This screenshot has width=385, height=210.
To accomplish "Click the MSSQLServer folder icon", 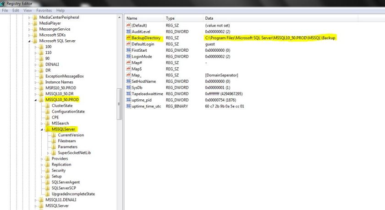I will (48, 129).
